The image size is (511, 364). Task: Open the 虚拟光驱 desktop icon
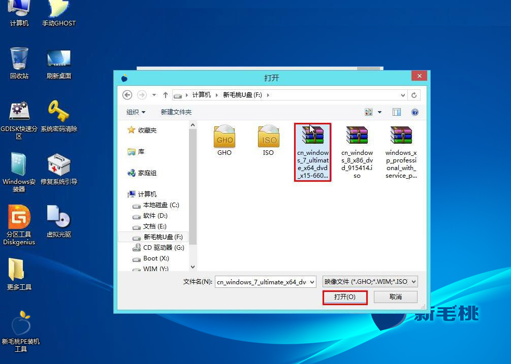click(x=58, y=221)
